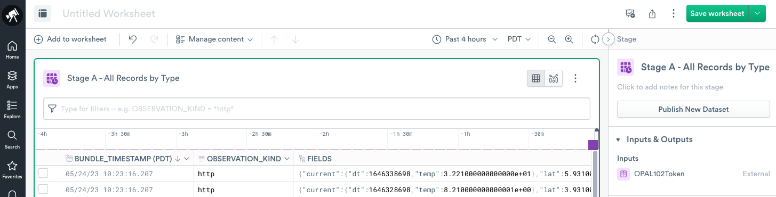
Task: Click the Save worksheet button
Action: [x=717, y=14]
